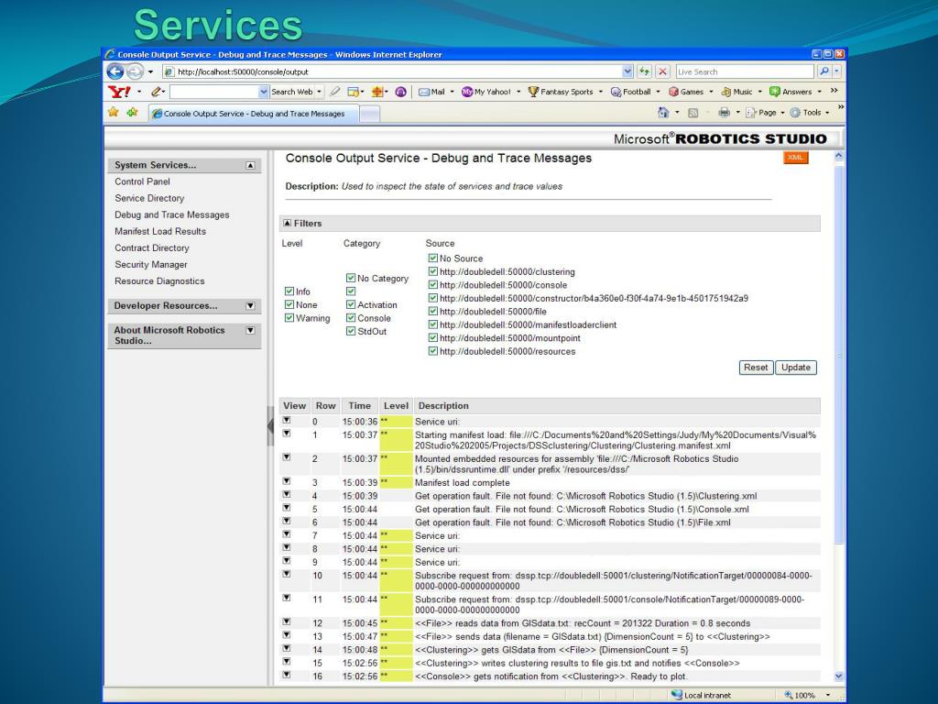Click the scroll down arrow

click(x=839, y=676)
